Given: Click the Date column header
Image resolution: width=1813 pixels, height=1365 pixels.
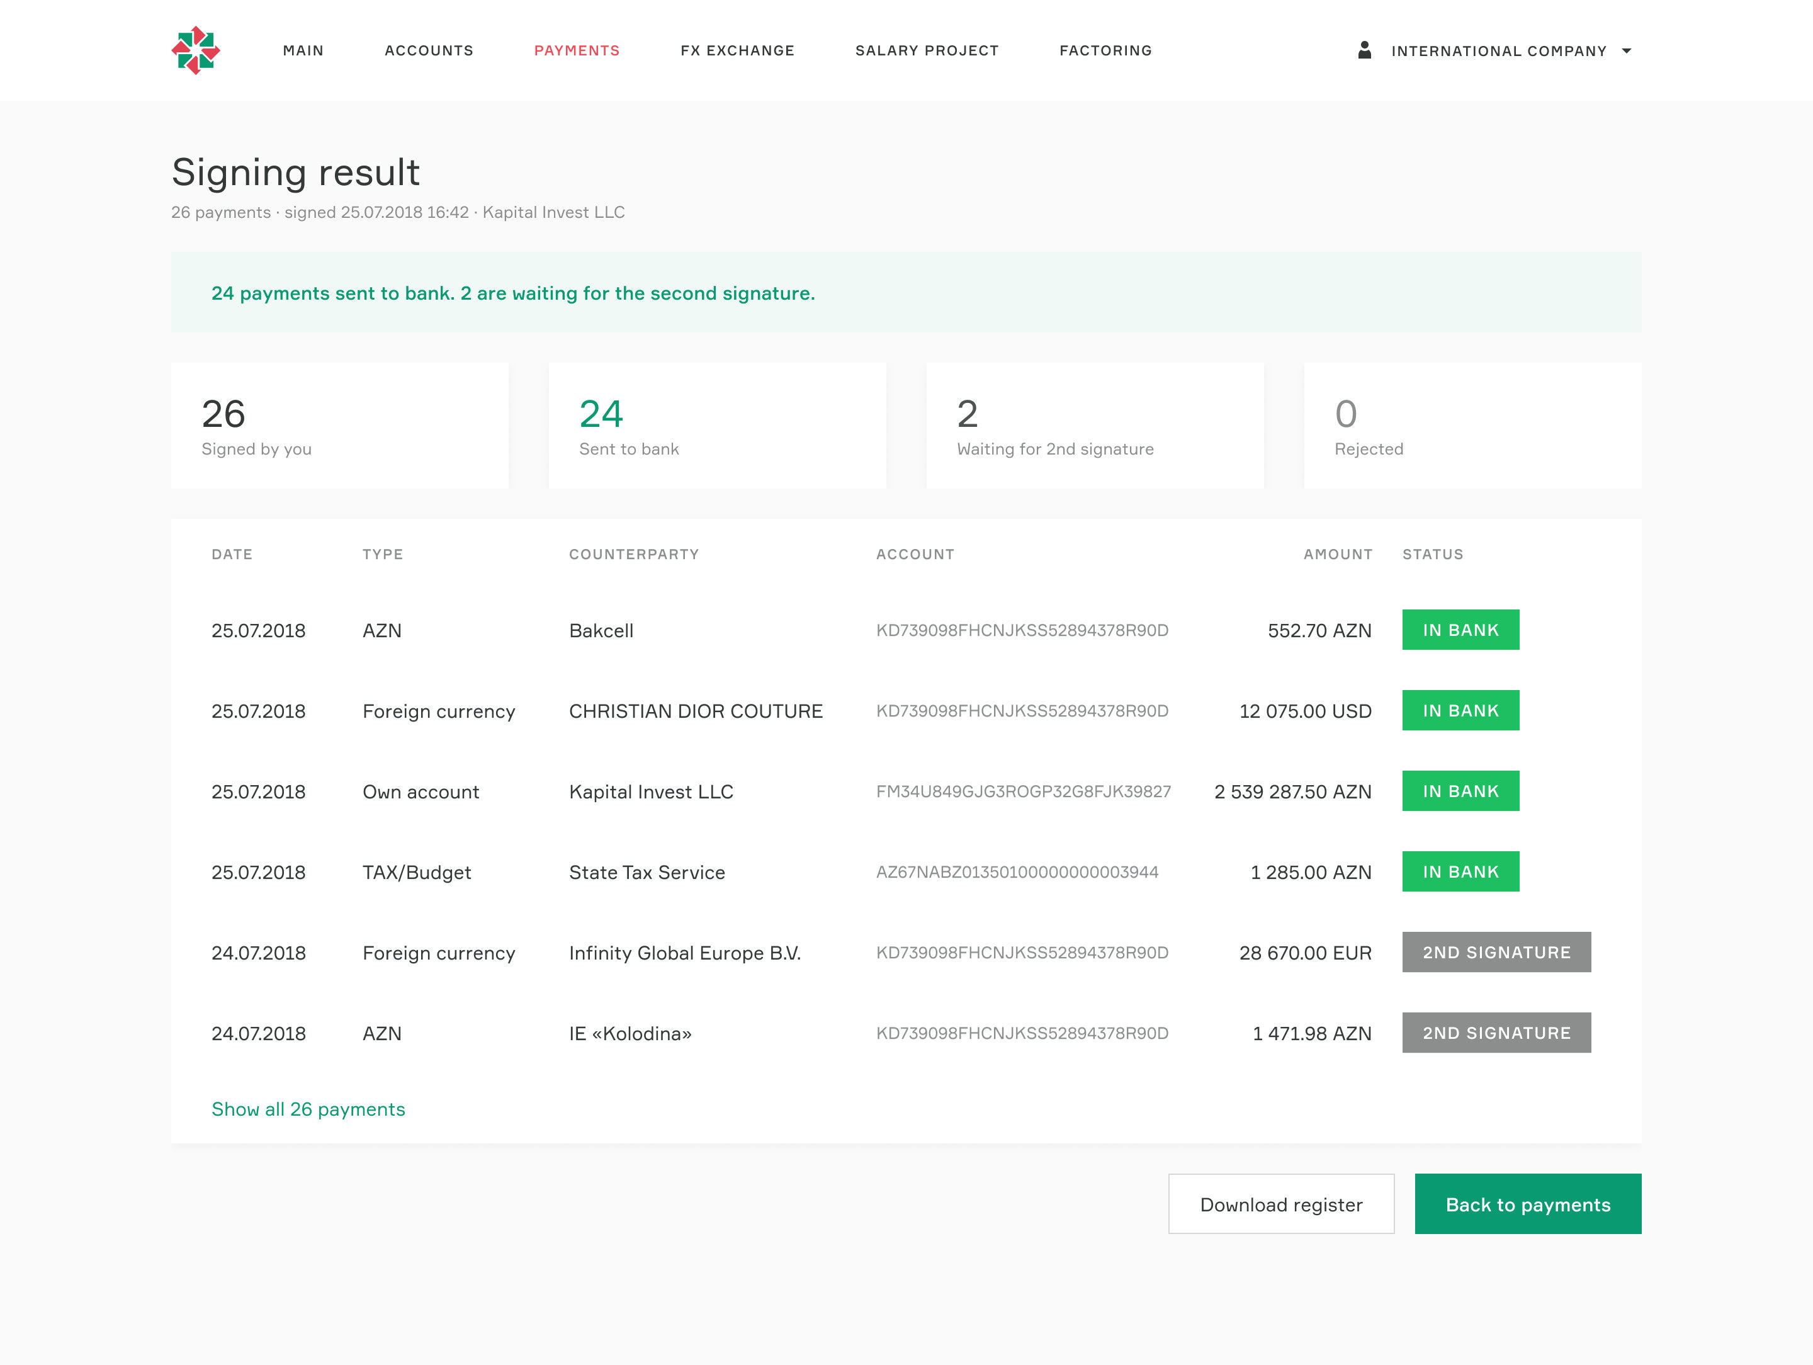Looking at the screenshot, I should pos(232,554).
